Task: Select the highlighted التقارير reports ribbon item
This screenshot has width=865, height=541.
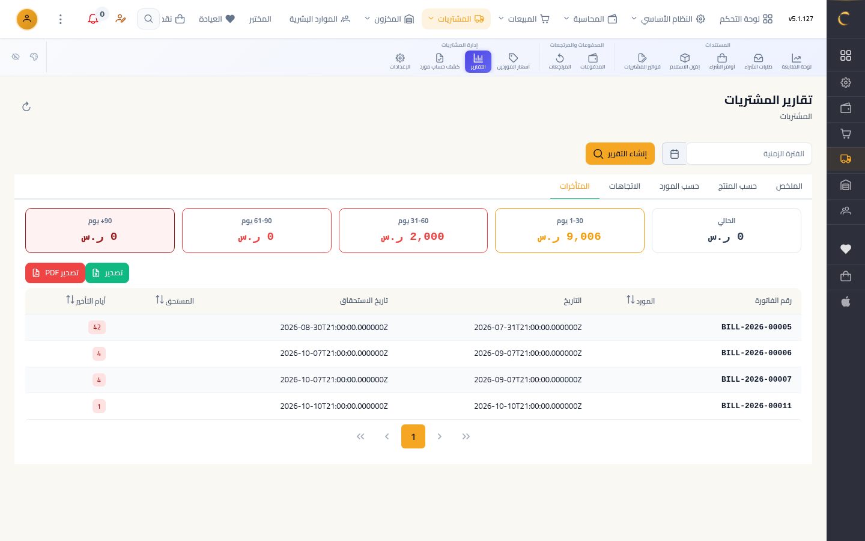Action: pos(478,61)
